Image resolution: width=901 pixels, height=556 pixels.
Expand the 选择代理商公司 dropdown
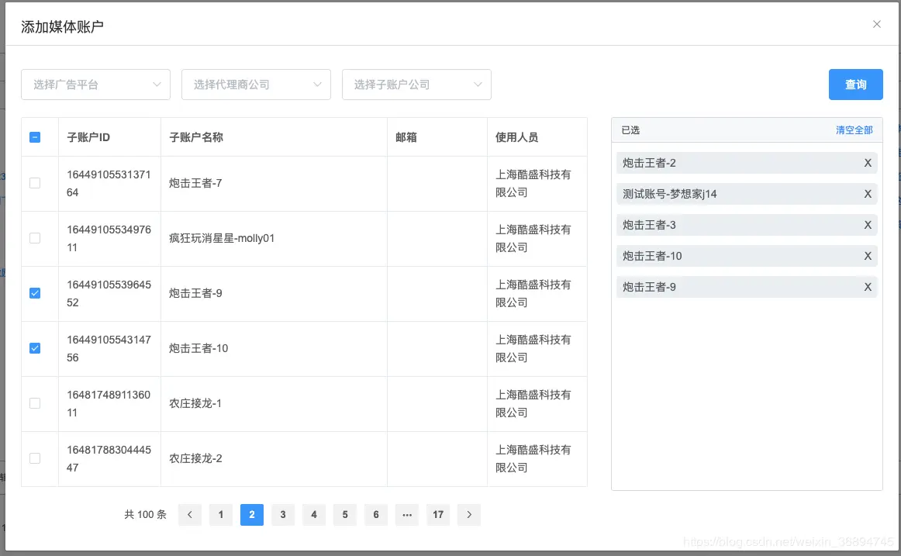tap(256, 85)
